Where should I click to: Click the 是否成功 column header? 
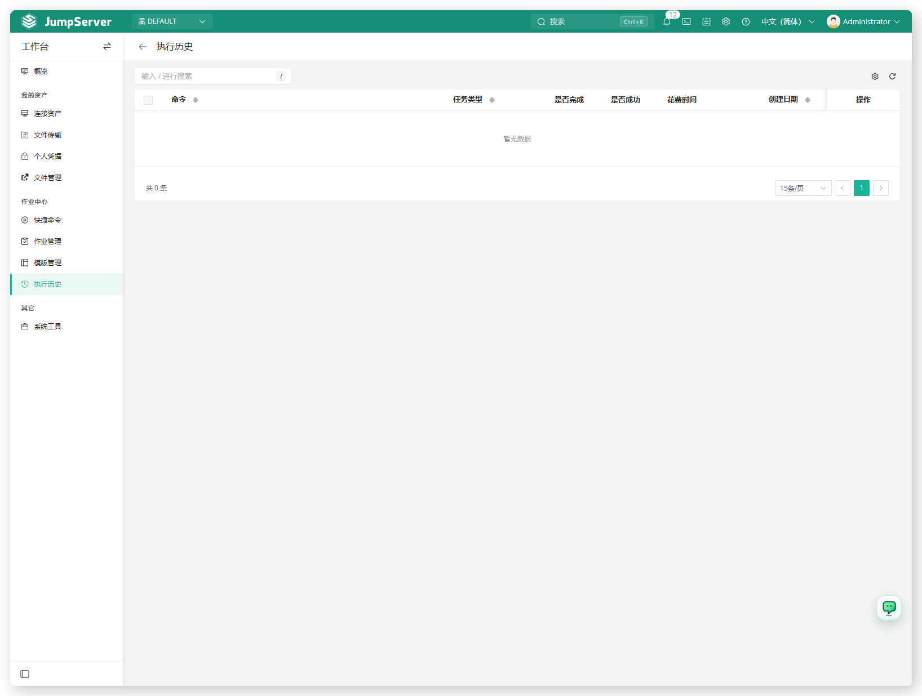point(626,100)
